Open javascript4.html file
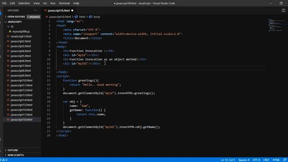This screenshot has width=288, height=162. click(21, 51)
